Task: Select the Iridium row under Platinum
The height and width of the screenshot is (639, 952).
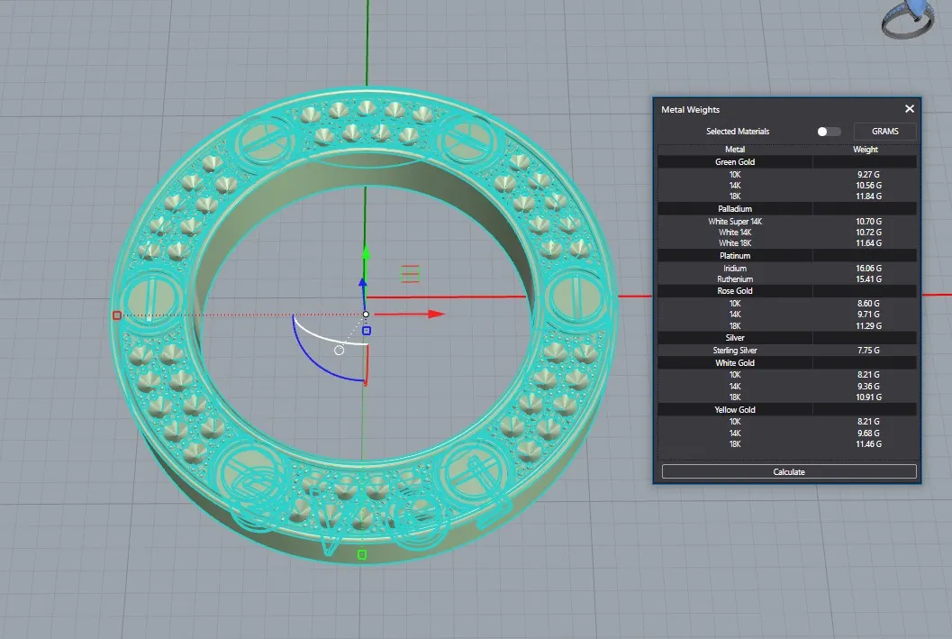Action: tap(735, 268)
